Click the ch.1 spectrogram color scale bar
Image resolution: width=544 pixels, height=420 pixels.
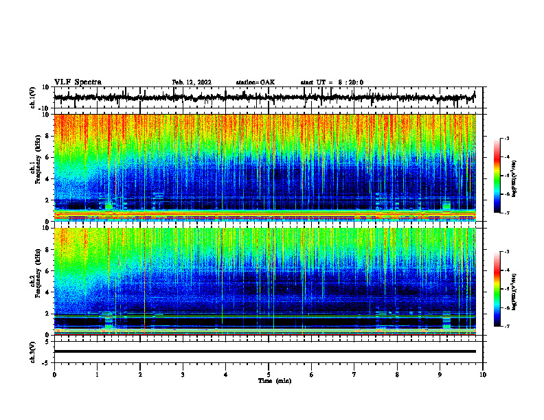tap(497, 176)
